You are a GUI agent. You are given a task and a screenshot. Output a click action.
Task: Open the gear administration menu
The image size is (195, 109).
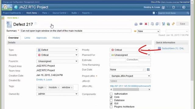click(173, 7)
